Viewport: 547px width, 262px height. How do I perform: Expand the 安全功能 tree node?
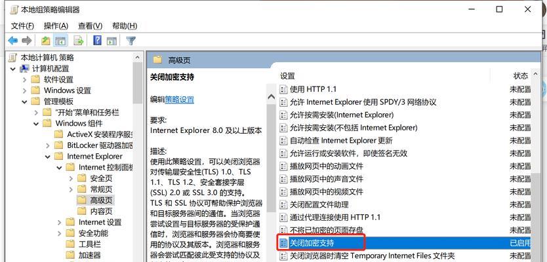[x=59, y=233]
